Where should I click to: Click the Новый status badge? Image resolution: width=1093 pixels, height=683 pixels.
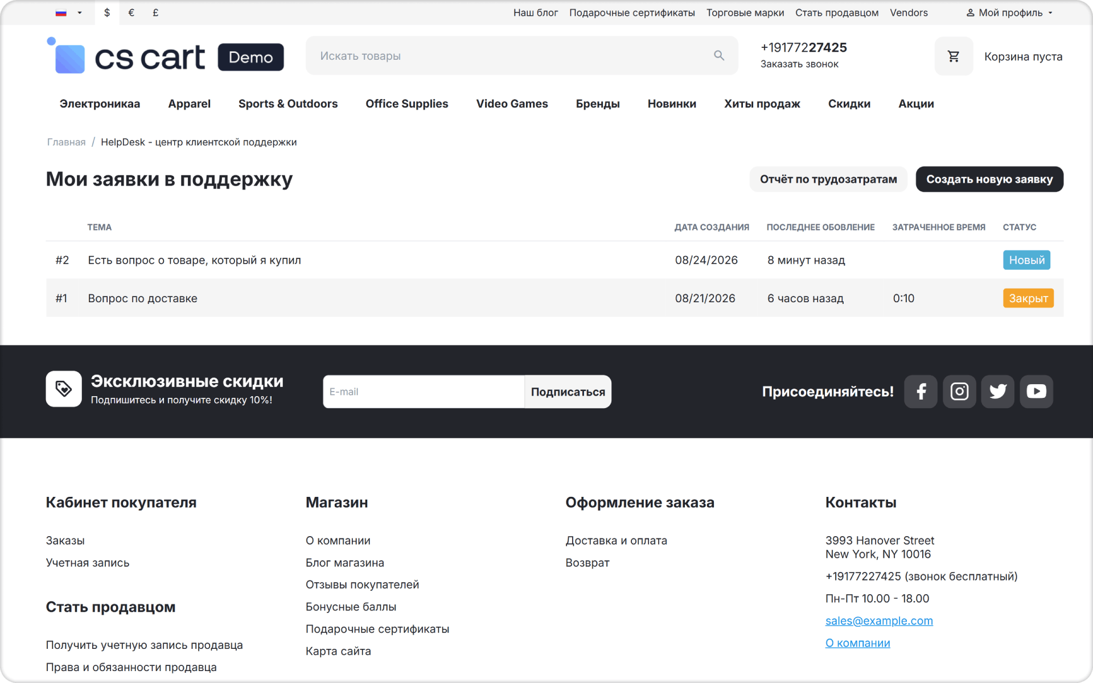(1026, 260)
